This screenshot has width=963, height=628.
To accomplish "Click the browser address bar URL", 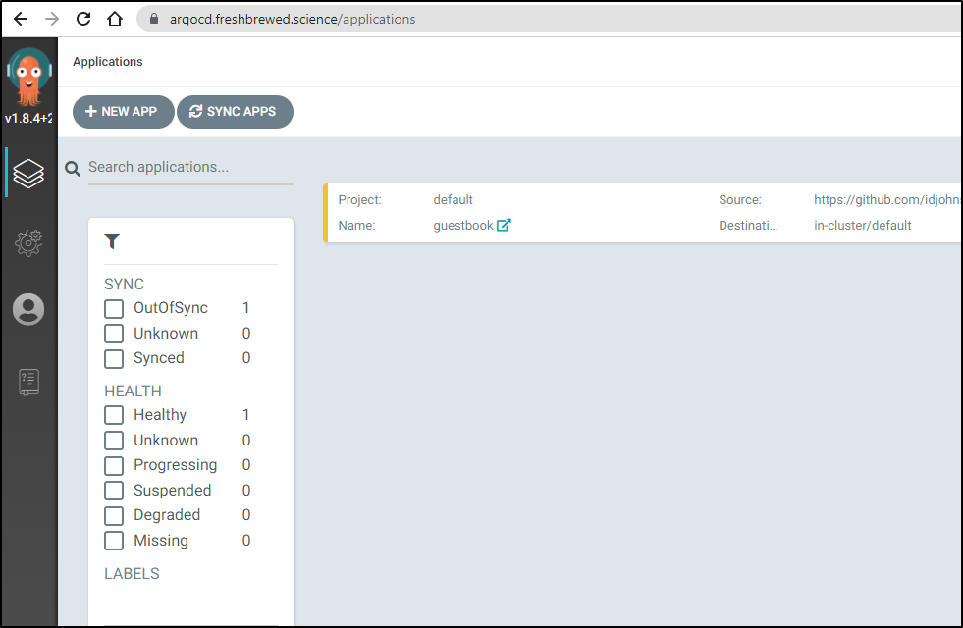I will (293, 19).
